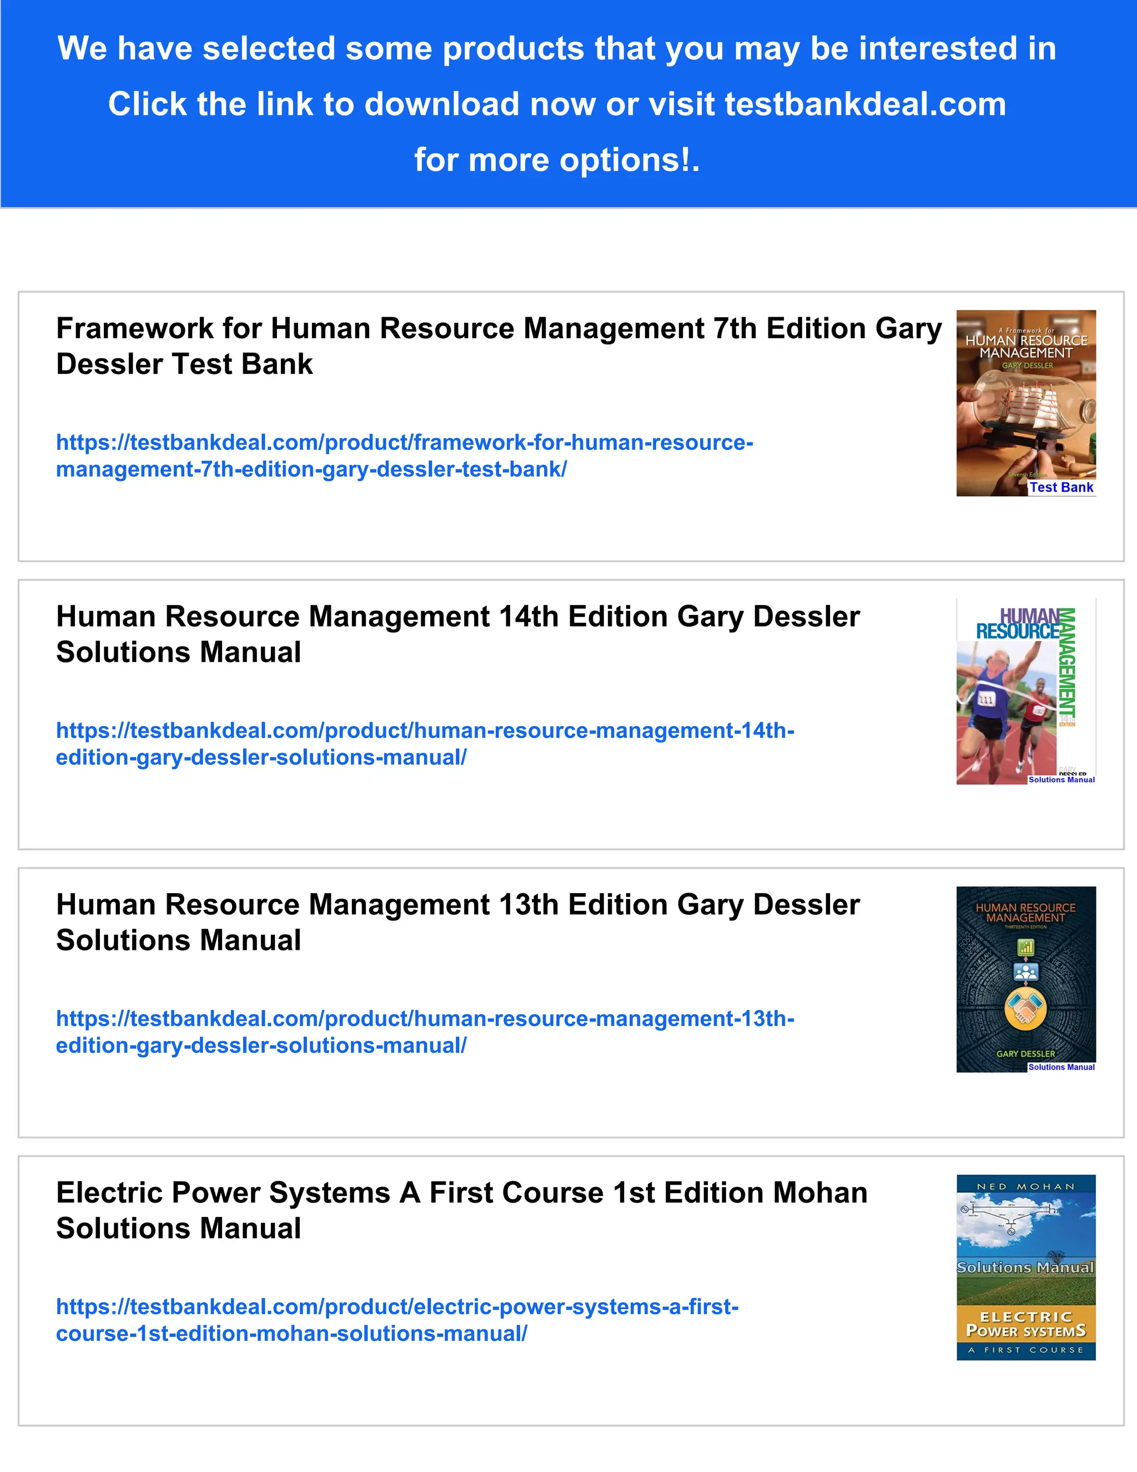Screen dimensions: 1137x1472
Task: Click the handshake icon on 13th edition cover
Action: (x=1025, y=1008)
